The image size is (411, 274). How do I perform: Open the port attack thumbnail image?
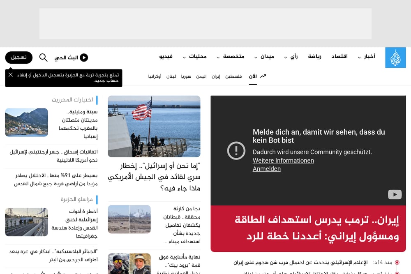[129, 219]
